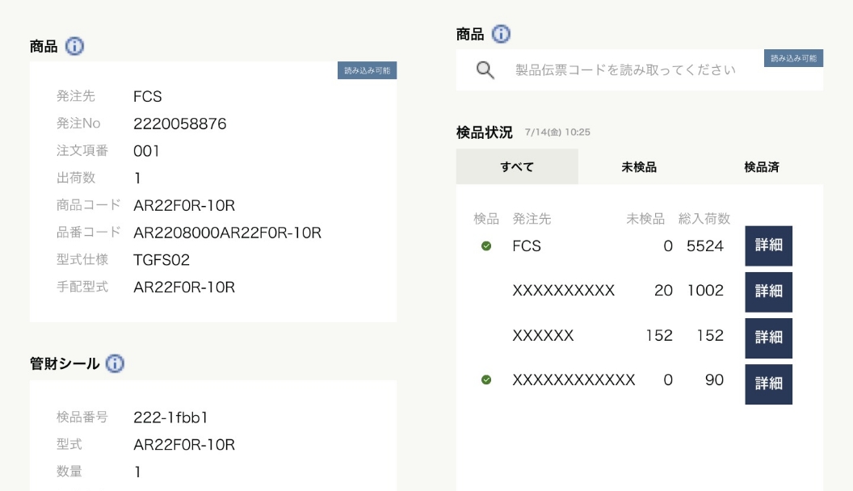Click info icon beside 管財シール heading
The width and height of the screenshot is (853, 491).
click(115, 363)
